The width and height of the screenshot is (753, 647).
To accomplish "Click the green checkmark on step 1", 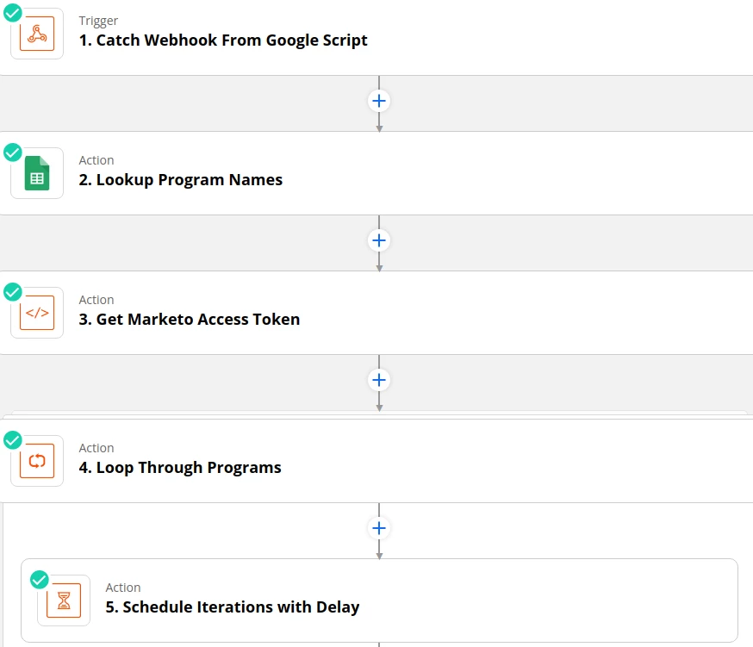I will [13, 13].
